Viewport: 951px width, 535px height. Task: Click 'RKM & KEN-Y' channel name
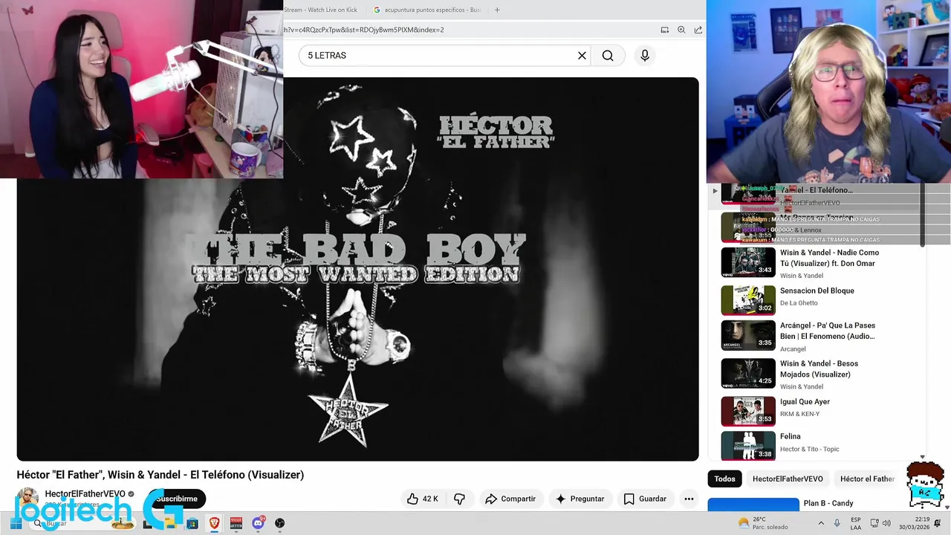[x=799, y=414]
